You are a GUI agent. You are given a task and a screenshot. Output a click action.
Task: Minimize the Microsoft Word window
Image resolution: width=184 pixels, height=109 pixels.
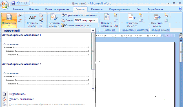[169, 3]
